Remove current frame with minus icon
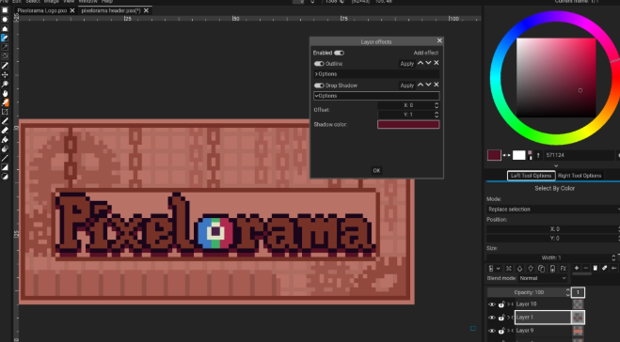The height and width of the screenshot is (342, 620). (x=586, y=268)
